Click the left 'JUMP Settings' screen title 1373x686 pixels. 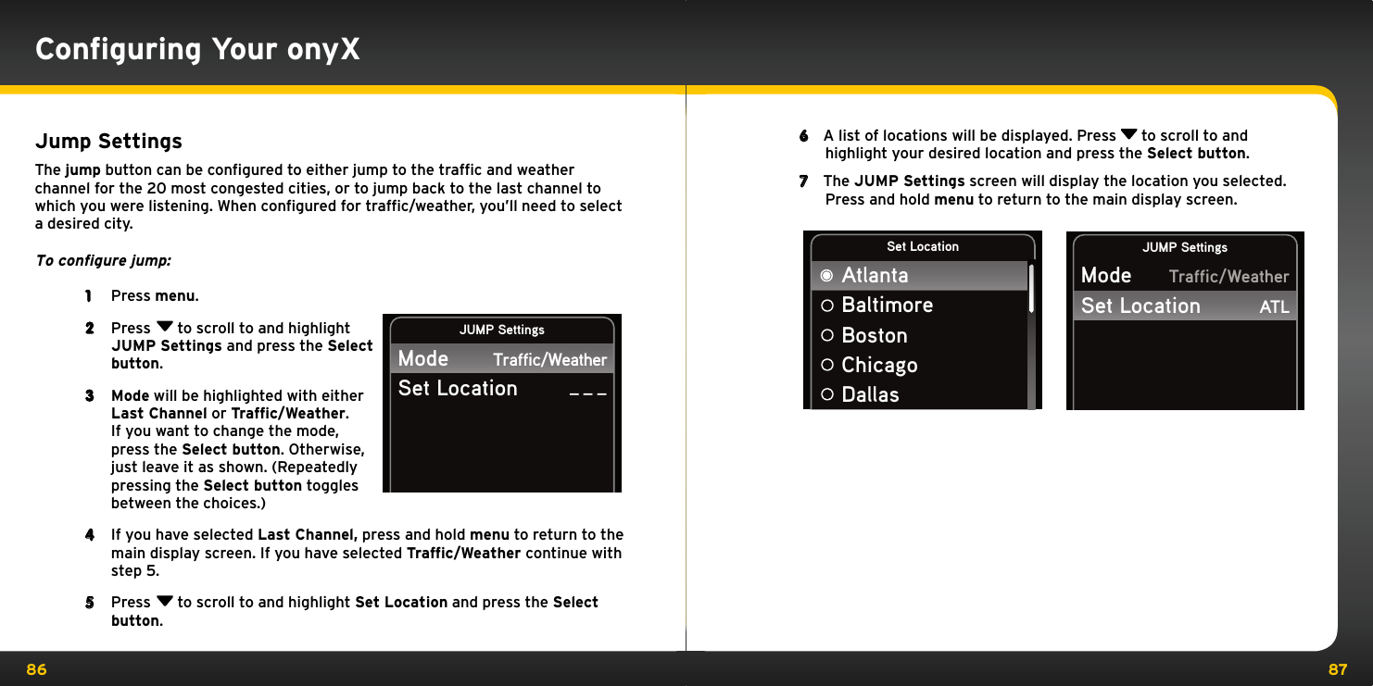pyautogui.click(x=502, y=330)
